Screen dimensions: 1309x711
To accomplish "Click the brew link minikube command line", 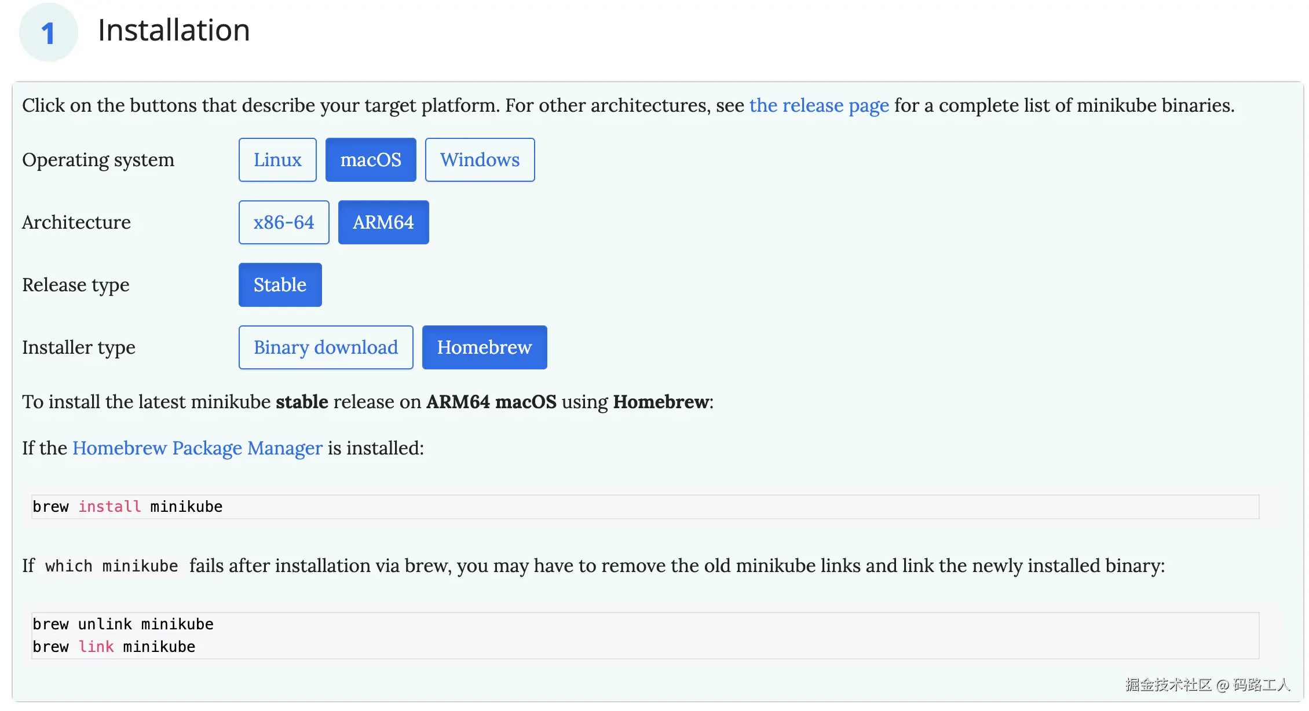I will click(x=114, y=647).
